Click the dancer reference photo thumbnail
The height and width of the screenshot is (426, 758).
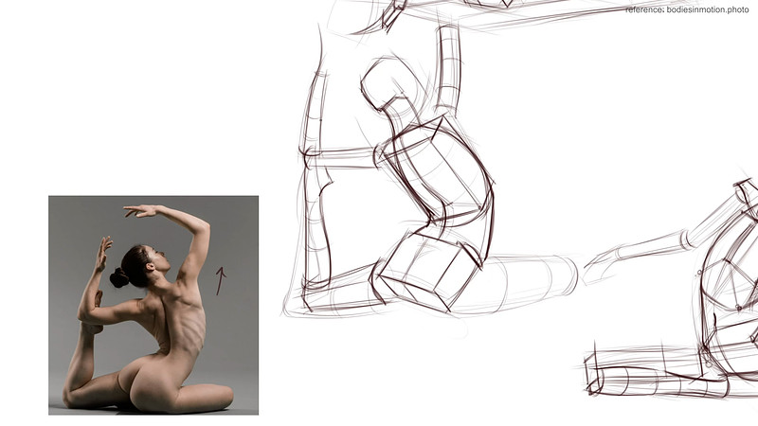[x=153, y=305]
